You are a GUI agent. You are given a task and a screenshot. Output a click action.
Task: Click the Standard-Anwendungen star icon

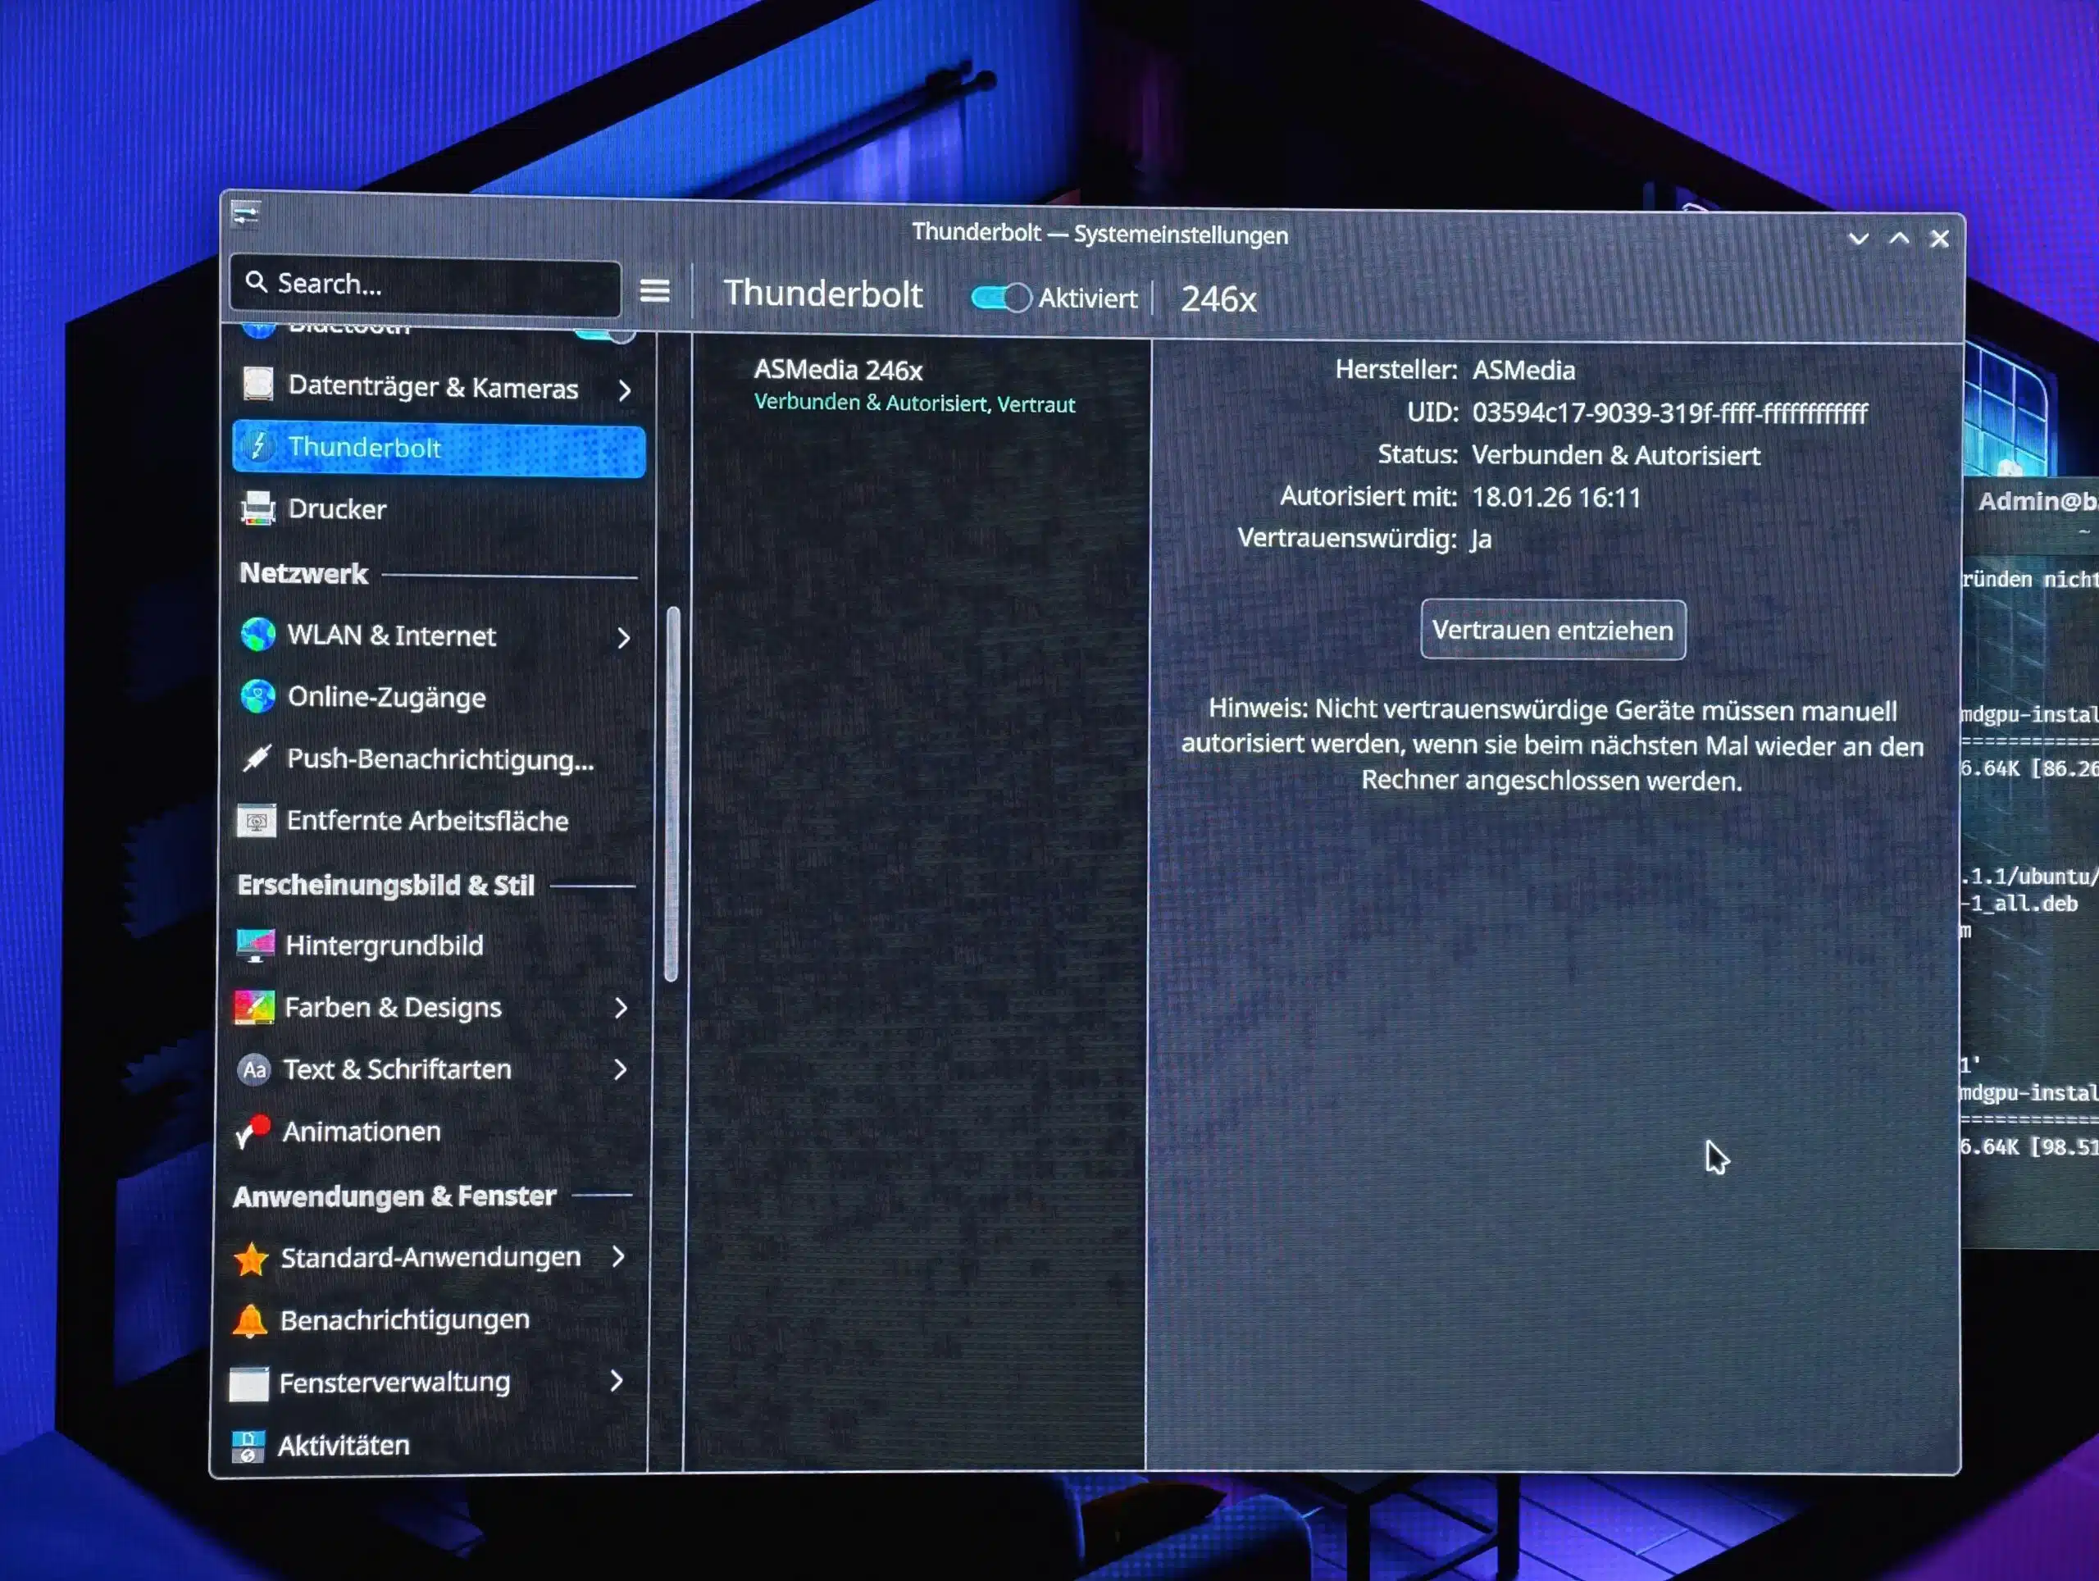(251, 1259)
